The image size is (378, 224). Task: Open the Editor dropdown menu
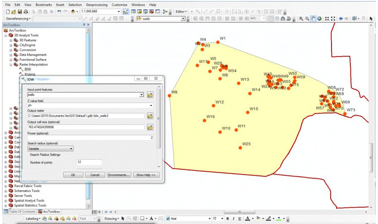(181, 12)
